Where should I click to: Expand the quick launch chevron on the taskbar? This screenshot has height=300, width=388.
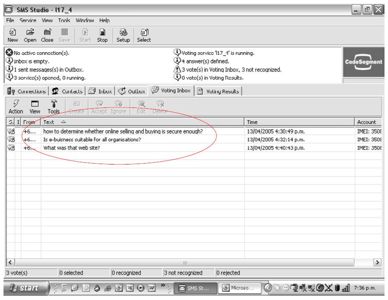point(162,285)
